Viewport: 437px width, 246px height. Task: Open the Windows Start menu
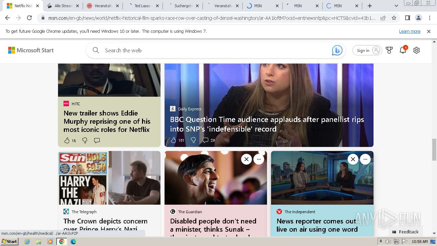click(9, 242)
